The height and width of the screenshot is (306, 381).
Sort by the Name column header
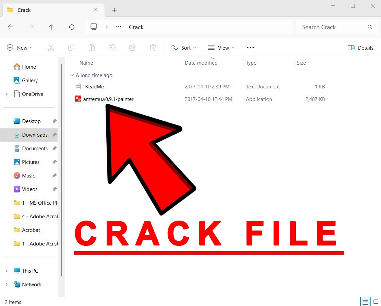(x=86, y=63)
